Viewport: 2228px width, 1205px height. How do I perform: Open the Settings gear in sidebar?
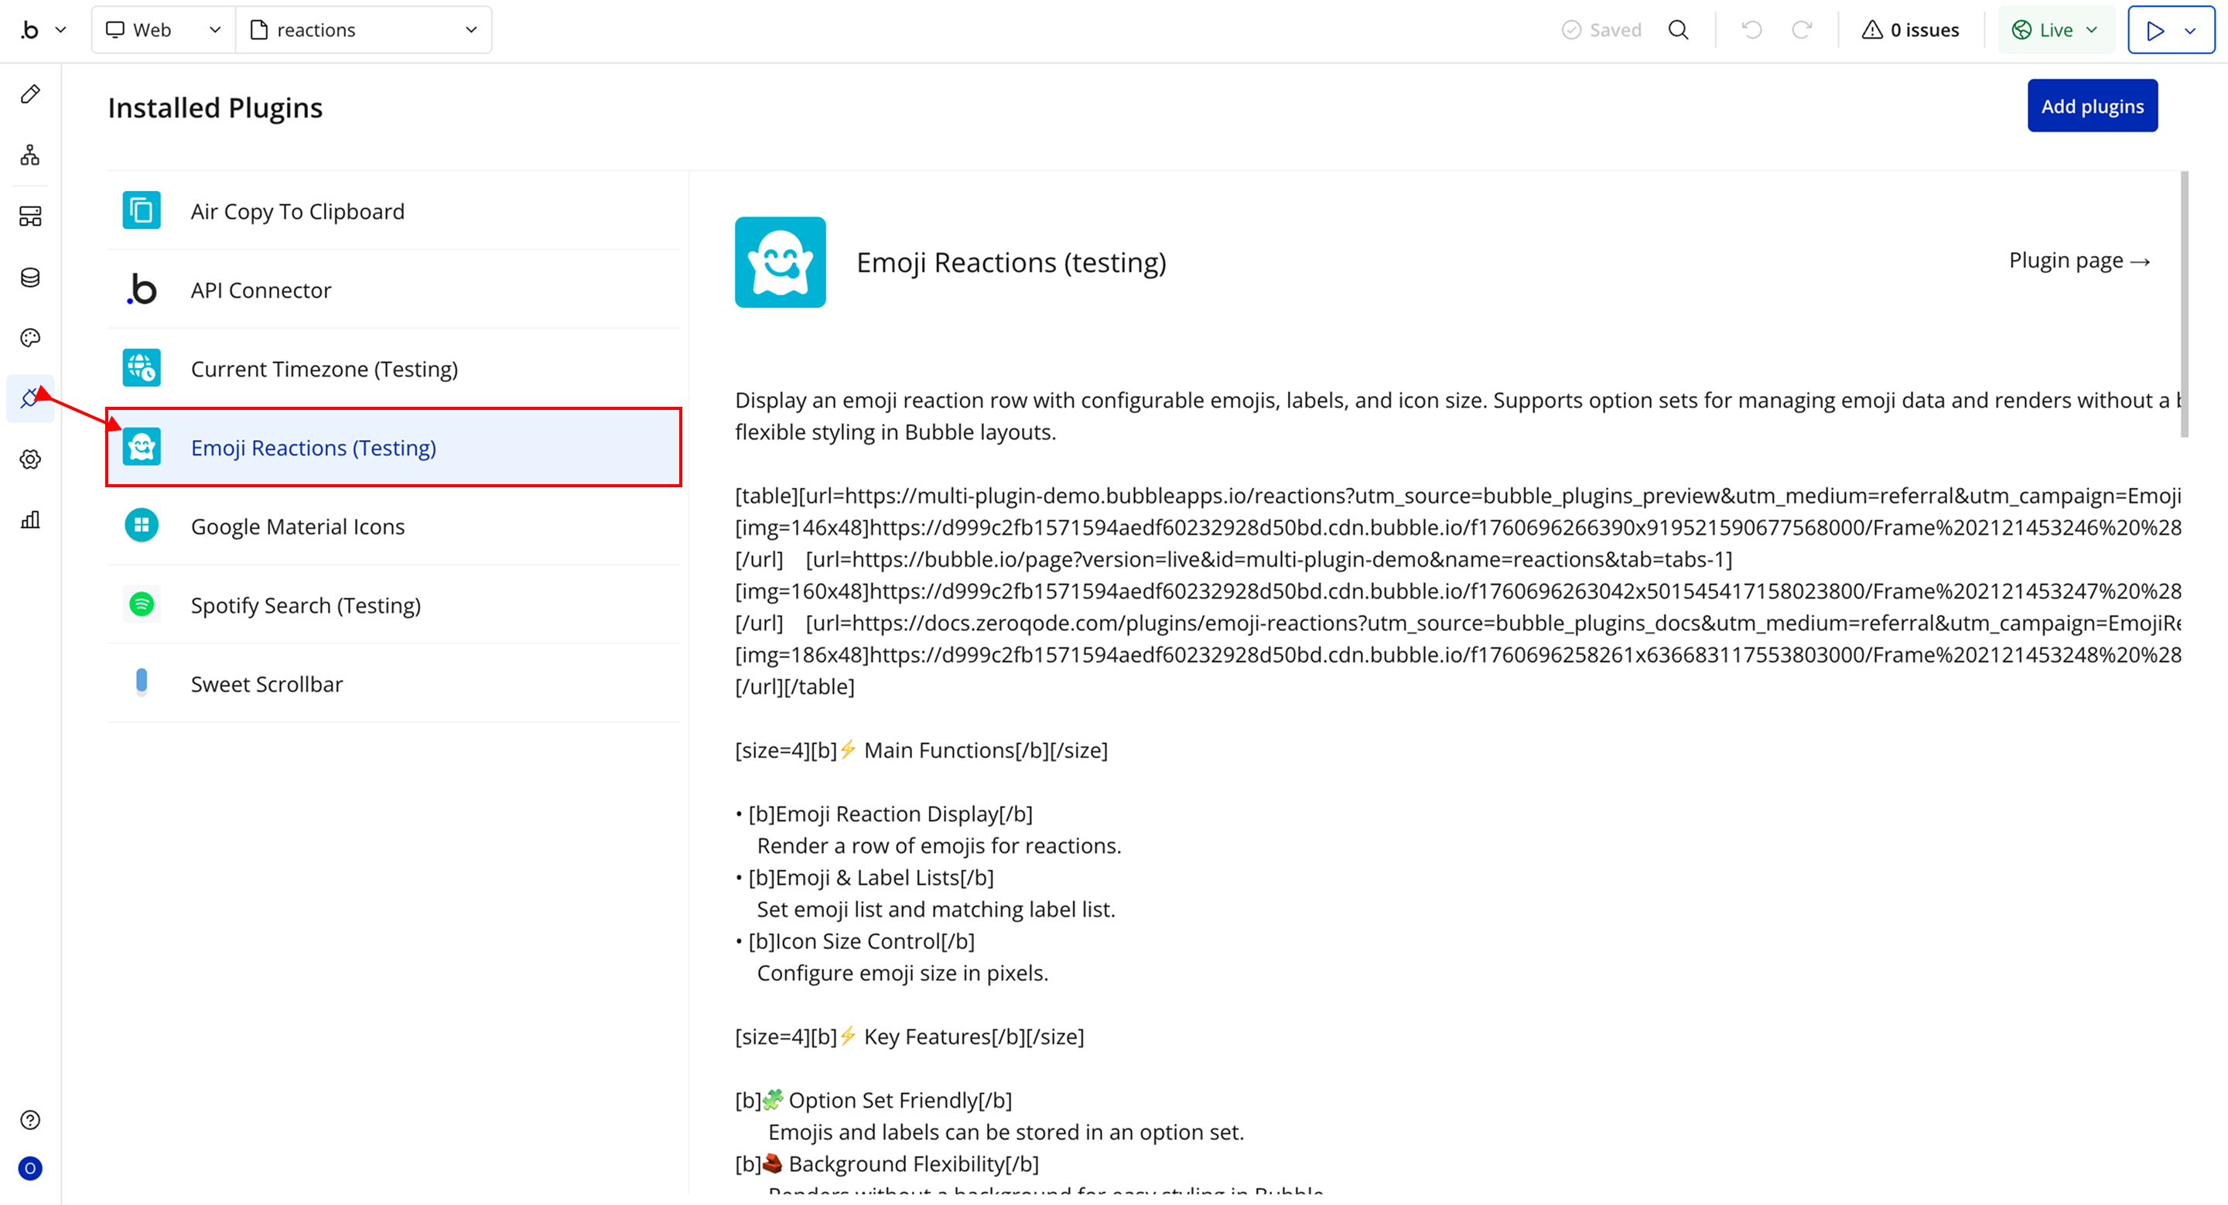[x=30, y=459]
